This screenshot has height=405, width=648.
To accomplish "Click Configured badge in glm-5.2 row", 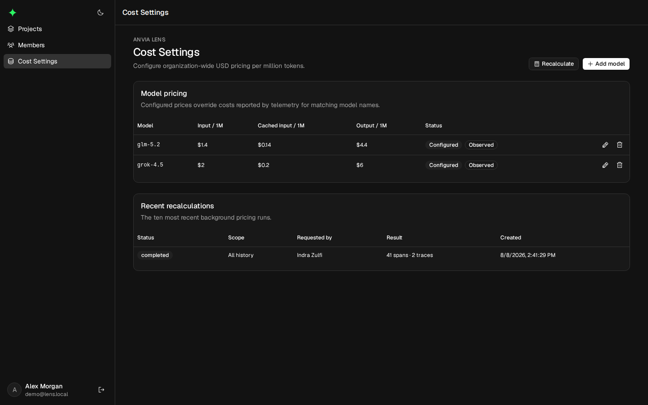I will (443, 145).
